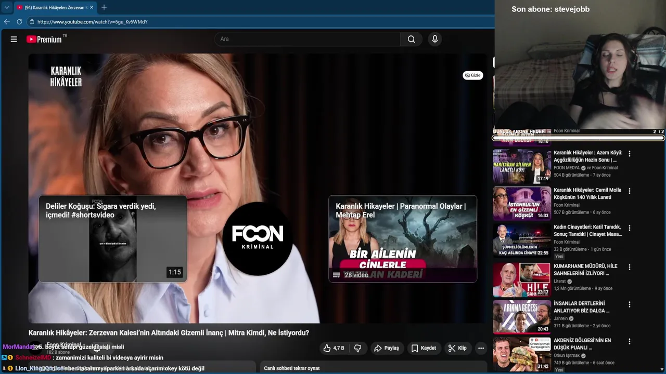
Task: Close the Karanlık Hikâyeler browser tab
Action: click(92, 7)
